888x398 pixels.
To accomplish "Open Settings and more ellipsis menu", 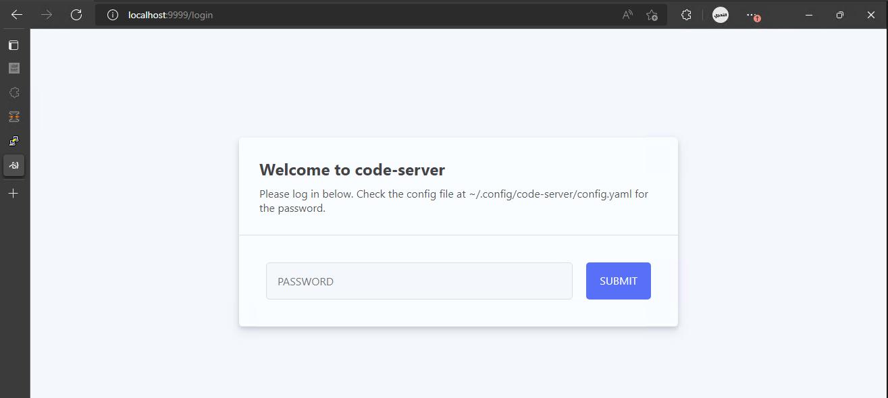I will pyautogui.click(x=751, y=15).
